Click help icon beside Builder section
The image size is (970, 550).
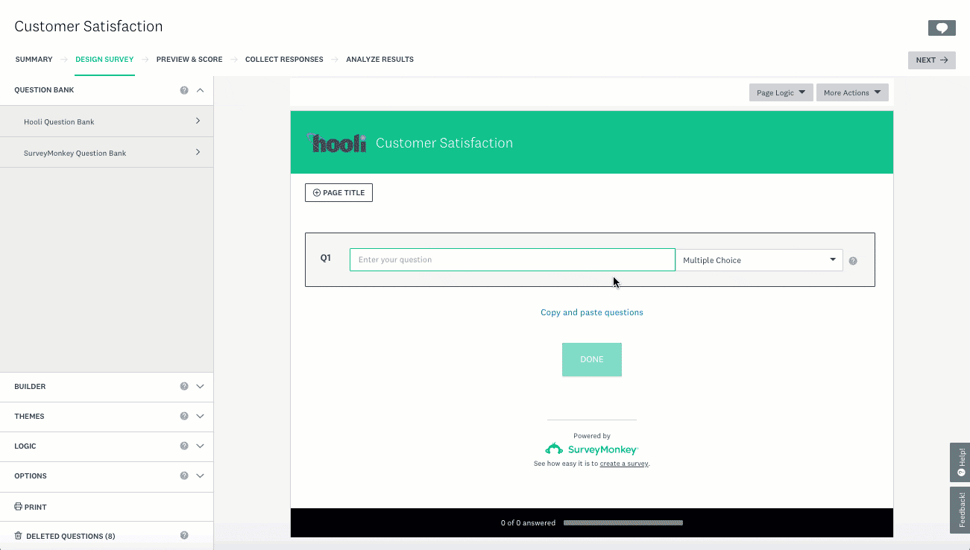pyautogui.click(x=184, y=387)
